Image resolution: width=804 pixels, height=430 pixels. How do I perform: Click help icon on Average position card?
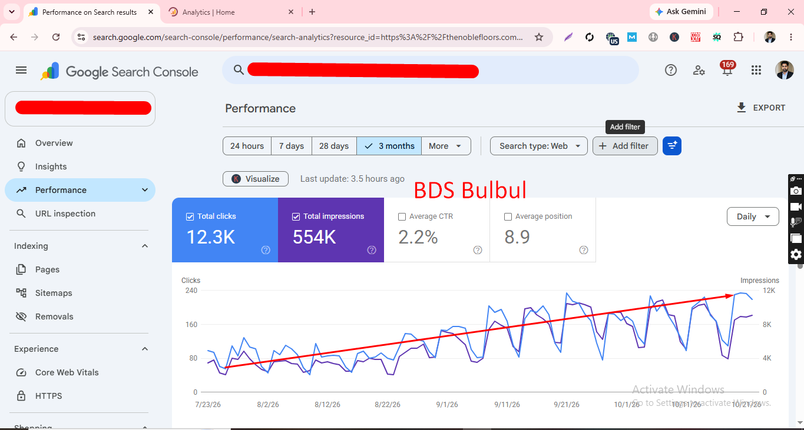[x=584, y=250]
